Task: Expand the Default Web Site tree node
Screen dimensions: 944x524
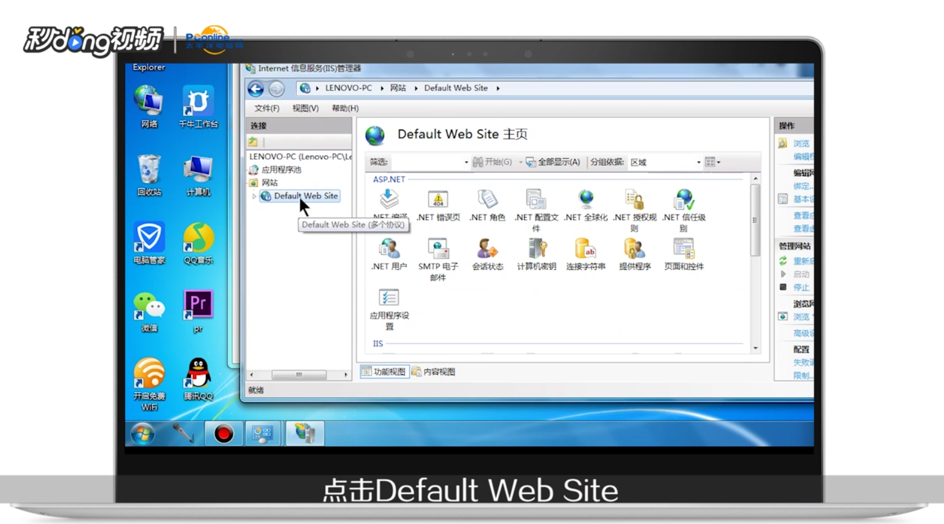Action: [254, 196]
